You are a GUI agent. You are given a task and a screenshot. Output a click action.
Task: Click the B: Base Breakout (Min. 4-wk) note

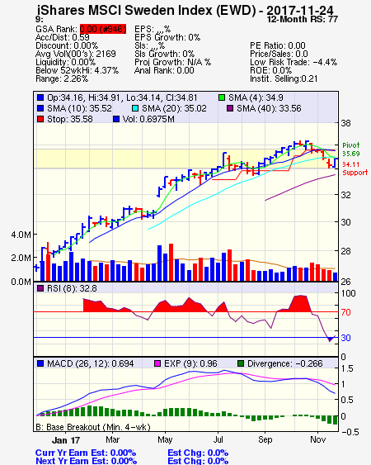pyautogui.click(x=93, y=427)
